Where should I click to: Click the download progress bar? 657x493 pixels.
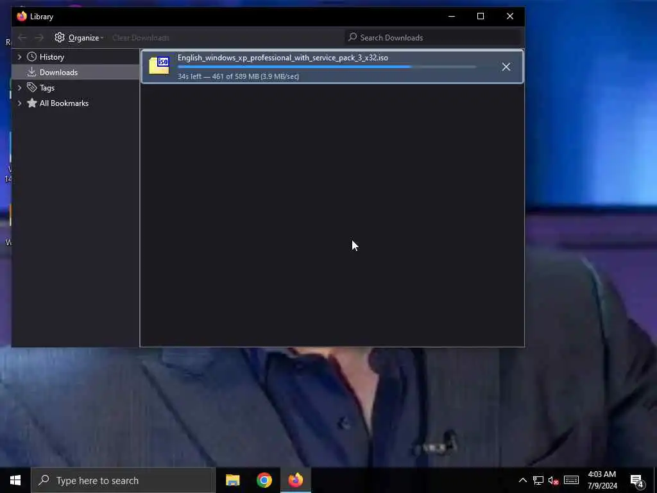coord(327,67)
